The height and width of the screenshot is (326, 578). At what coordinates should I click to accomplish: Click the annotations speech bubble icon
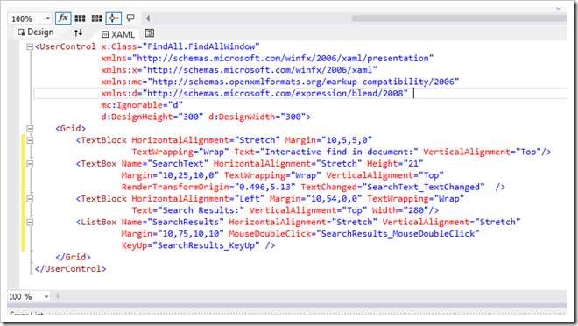130,18
